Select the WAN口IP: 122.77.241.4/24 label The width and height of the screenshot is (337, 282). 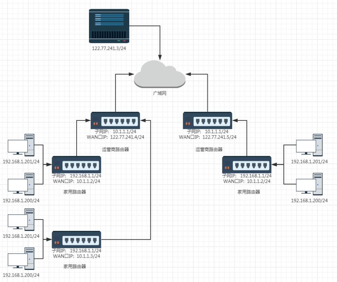tap(115, 137)
